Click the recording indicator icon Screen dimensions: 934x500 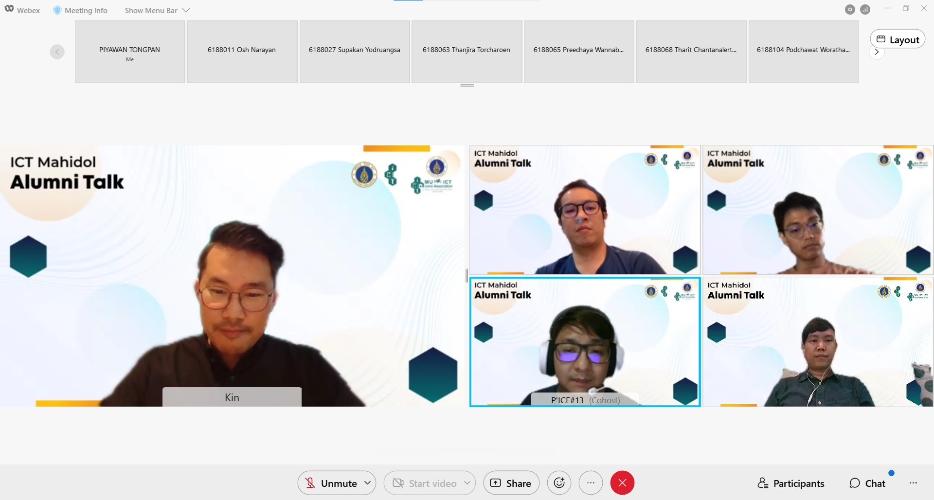[850, 10]
